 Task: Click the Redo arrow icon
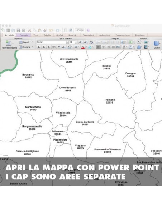coord(58,30)
